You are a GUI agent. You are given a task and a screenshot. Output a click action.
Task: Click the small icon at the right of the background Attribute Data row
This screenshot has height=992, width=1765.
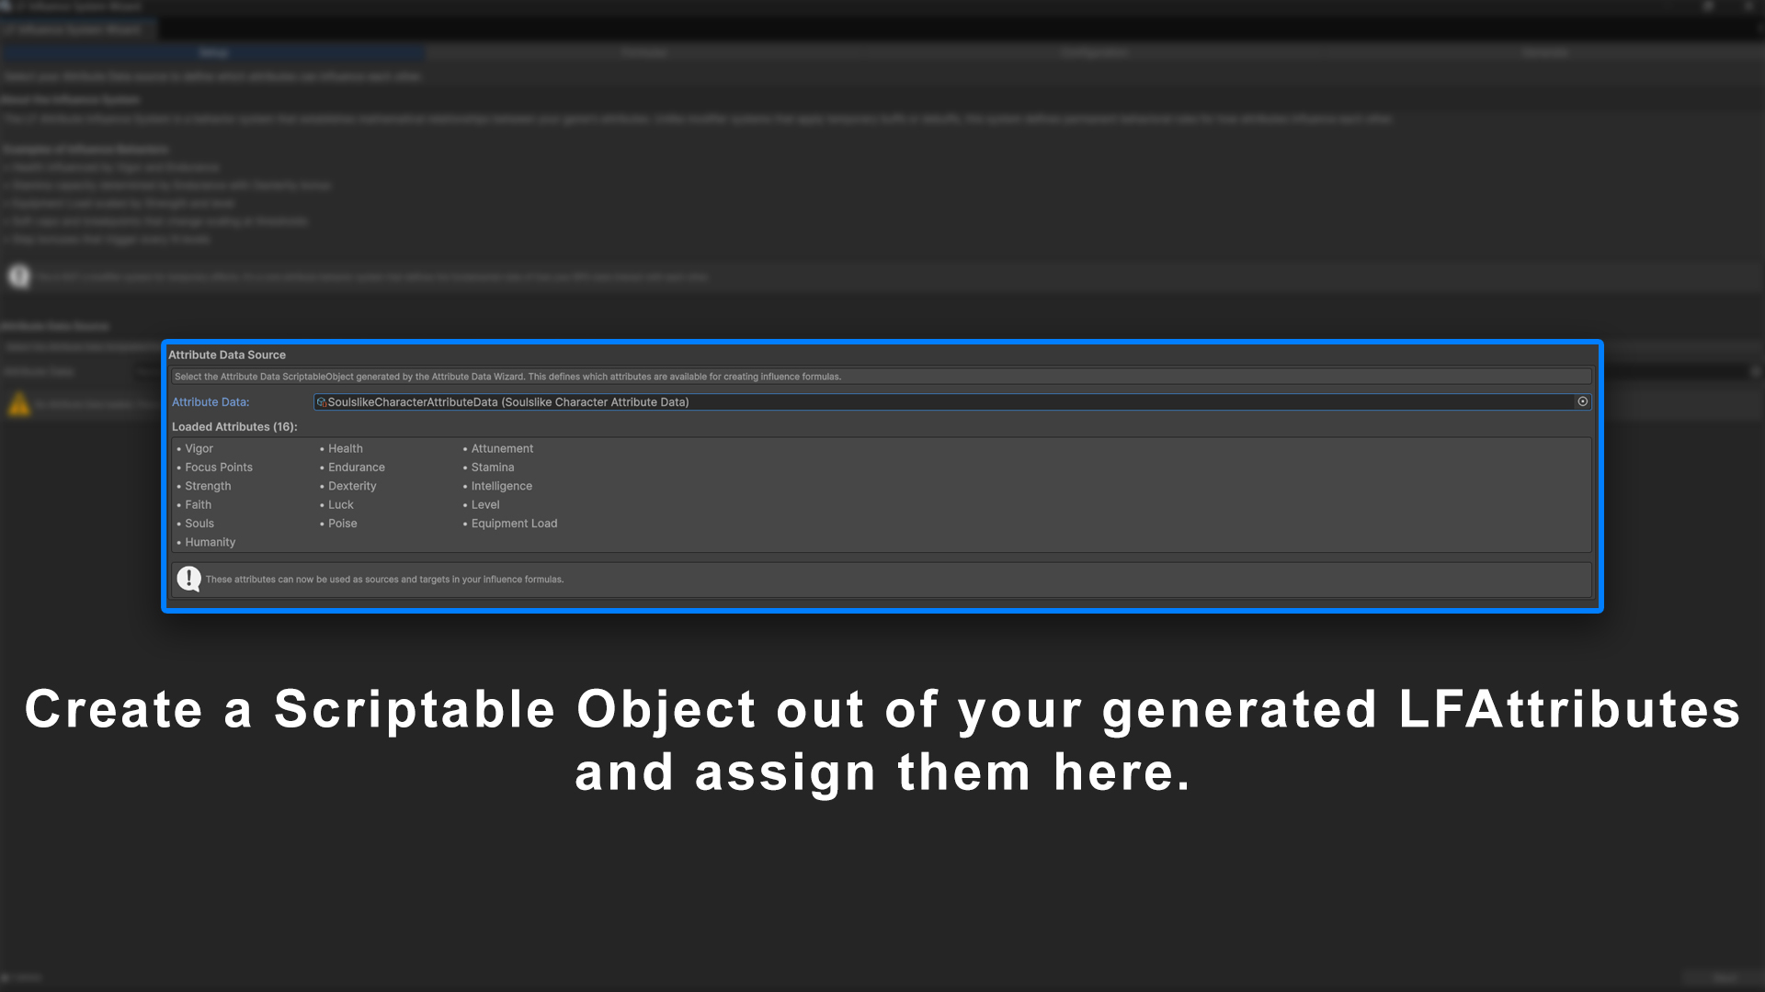coord(1757,372)
